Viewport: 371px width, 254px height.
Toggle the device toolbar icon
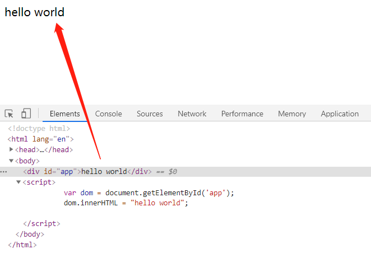(26, 114)
